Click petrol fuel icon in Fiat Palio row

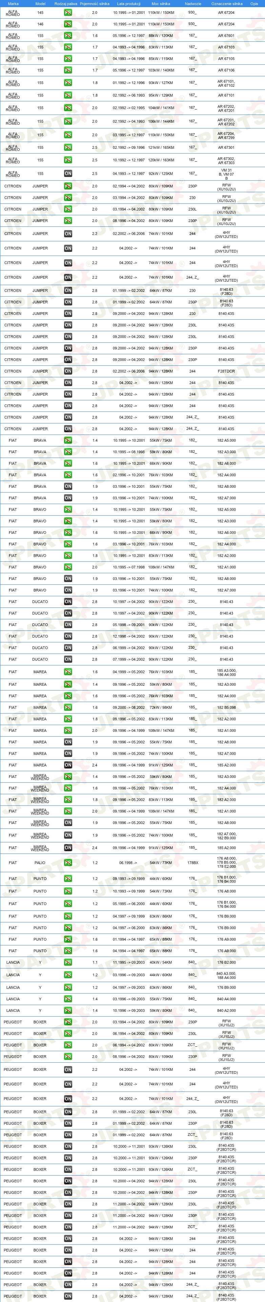68,863
